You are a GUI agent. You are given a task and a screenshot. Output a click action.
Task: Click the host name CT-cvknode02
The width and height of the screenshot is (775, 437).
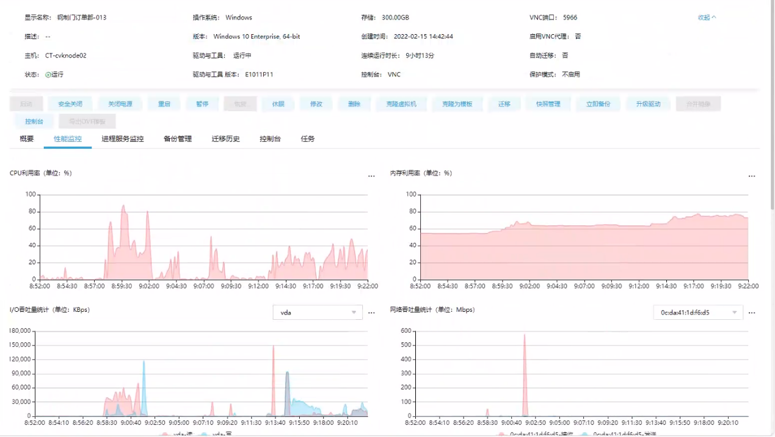click(x=66, y=56)
